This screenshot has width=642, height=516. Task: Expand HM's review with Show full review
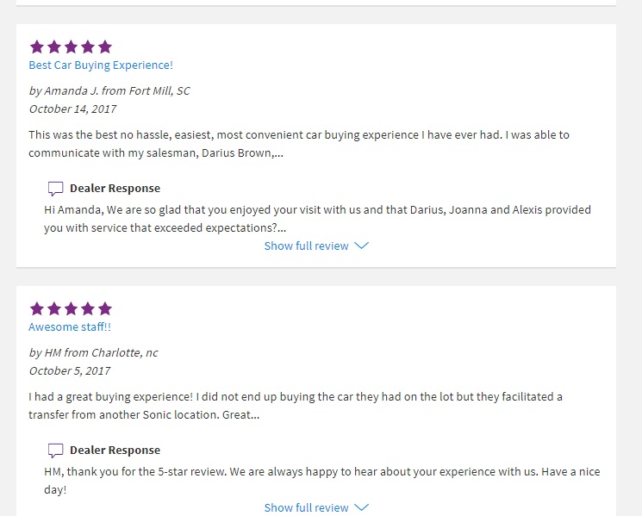[306, 507]
